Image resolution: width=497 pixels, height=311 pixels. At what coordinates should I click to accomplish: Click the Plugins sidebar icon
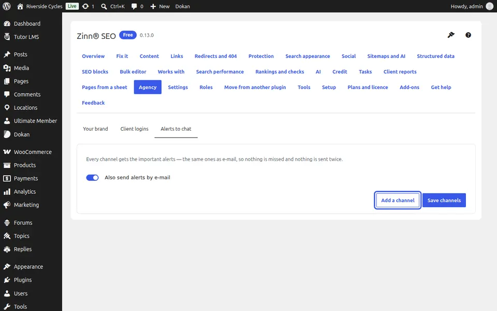pos(7,280)
